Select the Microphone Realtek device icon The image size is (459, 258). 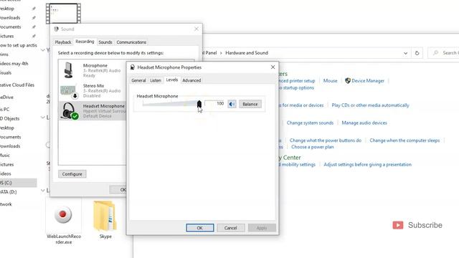click(69, 70)
